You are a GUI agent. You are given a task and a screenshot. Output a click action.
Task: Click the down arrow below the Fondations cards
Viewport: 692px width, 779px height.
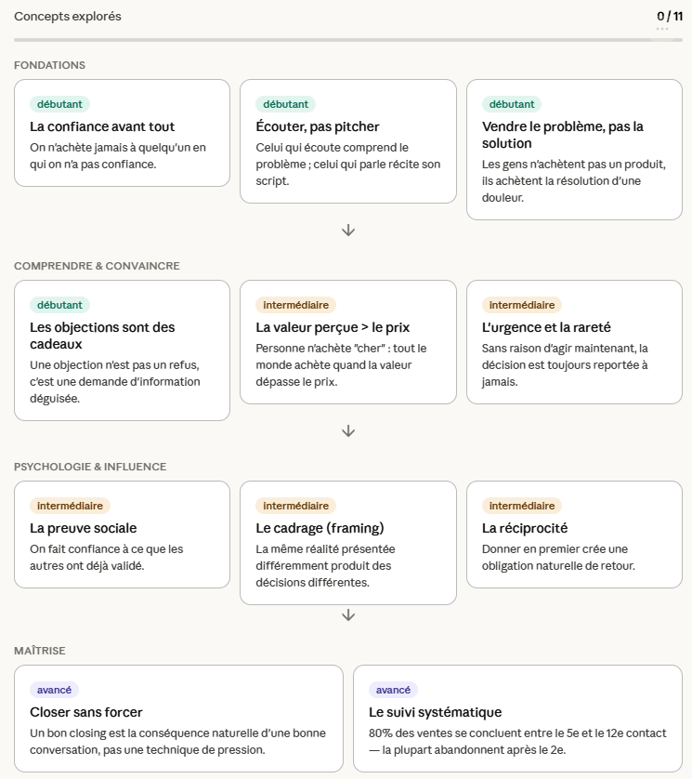tap(348, 230)
